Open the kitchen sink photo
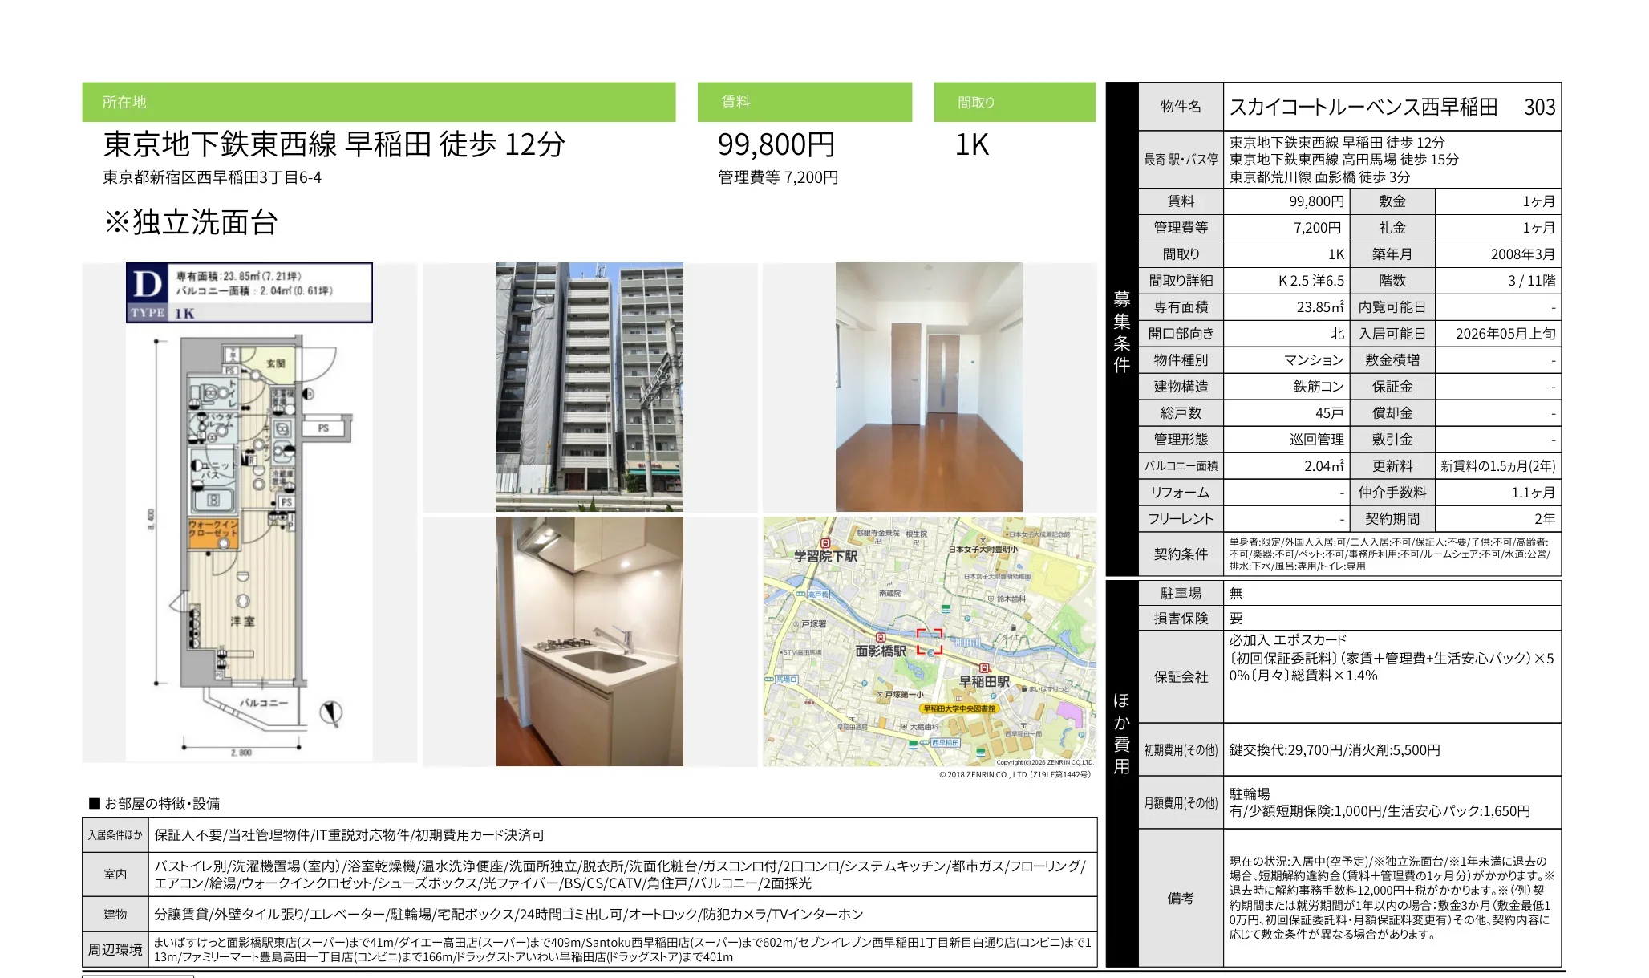Viewport: 1649px width, 978px height. [590, 641]
